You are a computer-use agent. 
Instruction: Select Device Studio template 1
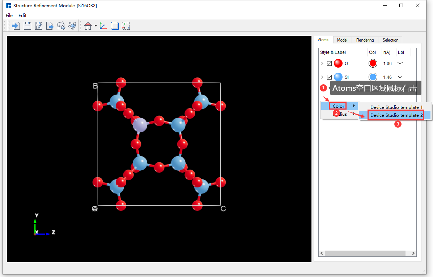click(396, 107)
